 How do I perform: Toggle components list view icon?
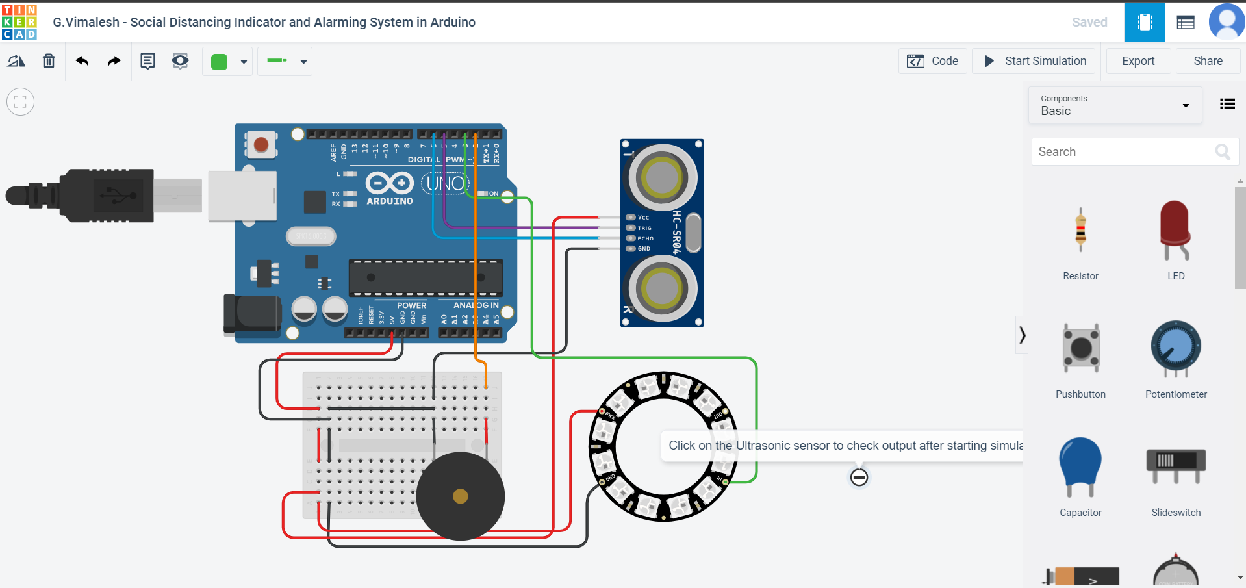click(1227, 104)
